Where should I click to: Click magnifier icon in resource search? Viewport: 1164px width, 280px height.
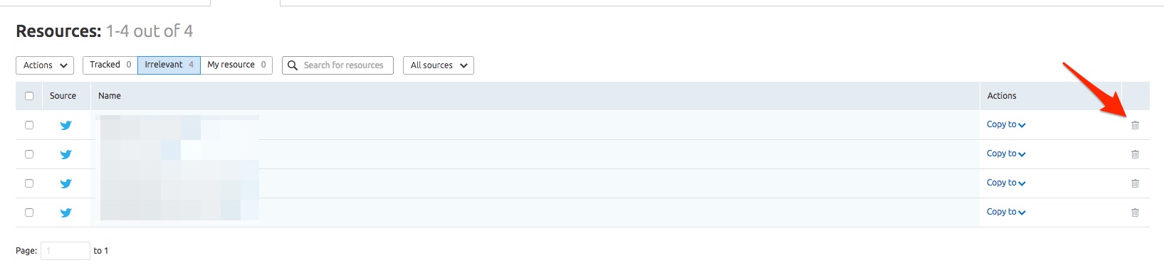(x=292, y=65)
